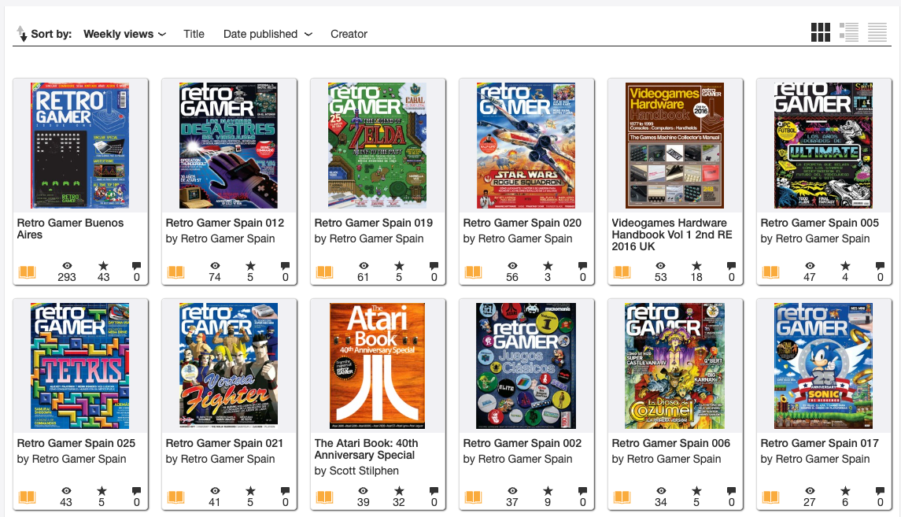Open Date published sort dropdown

click(268, 34)
